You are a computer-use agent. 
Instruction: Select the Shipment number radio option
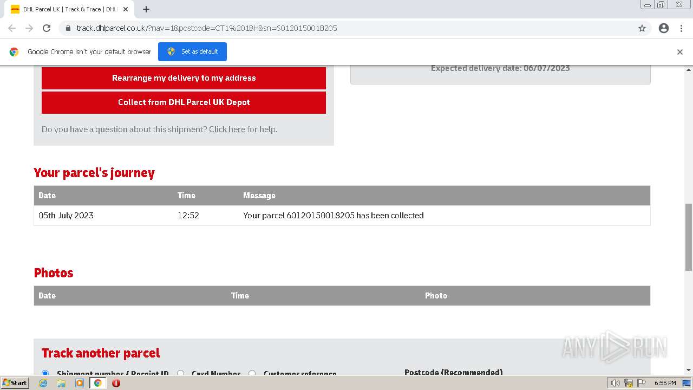coord(45,374)
